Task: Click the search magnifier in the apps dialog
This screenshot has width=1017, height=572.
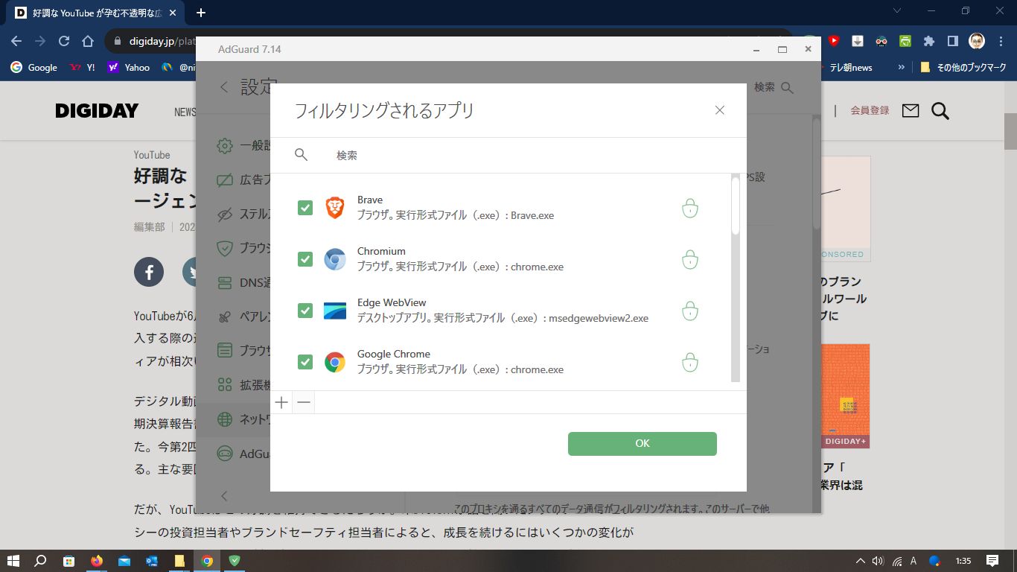Action: pyautogui.click(x=301, y=155)
